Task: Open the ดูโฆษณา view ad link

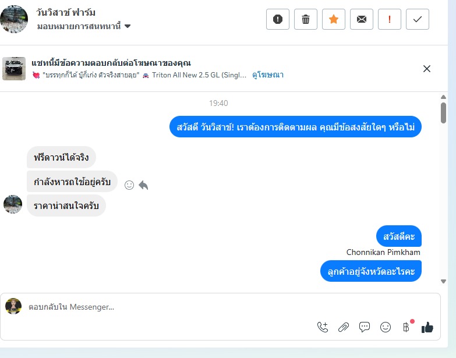Action: 268,75
